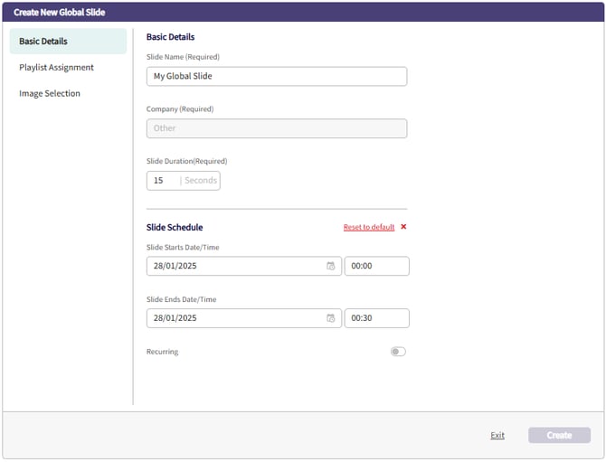Click the Seconds unit label in duration box

(x=201, y=181)
